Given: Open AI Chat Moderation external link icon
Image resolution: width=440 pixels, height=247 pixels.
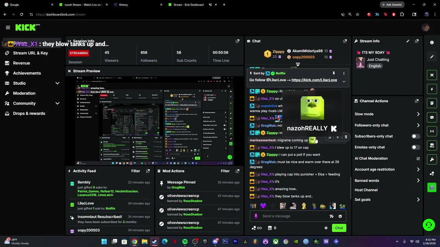Looking at the screenshot, I should coord(418,158).
